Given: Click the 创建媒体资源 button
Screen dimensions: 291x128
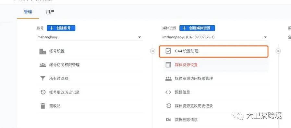Looking at the screenshot, I should pos(197,28).
